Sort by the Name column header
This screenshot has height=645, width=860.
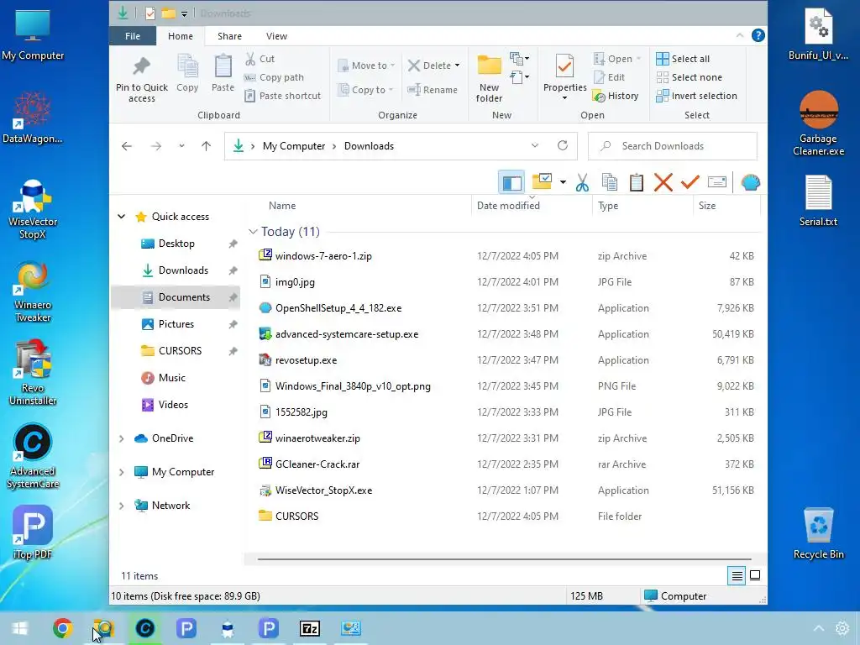click(282, 206)
